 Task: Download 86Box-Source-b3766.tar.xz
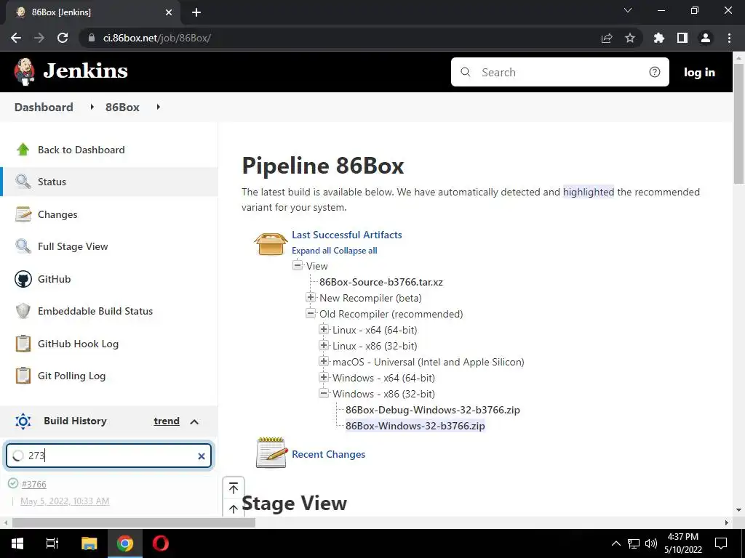click(x=381, y=282)
